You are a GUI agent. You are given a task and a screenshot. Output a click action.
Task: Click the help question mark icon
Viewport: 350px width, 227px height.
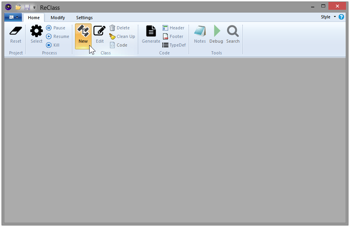pyautogui.click(x=341, y=17)
